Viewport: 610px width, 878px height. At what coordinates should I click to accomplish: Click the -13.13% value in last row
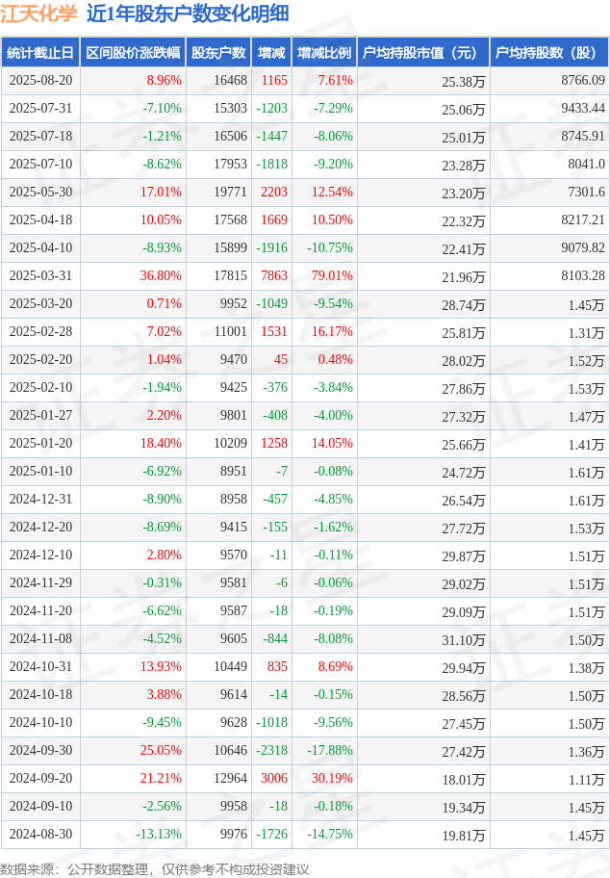(159, 834)
